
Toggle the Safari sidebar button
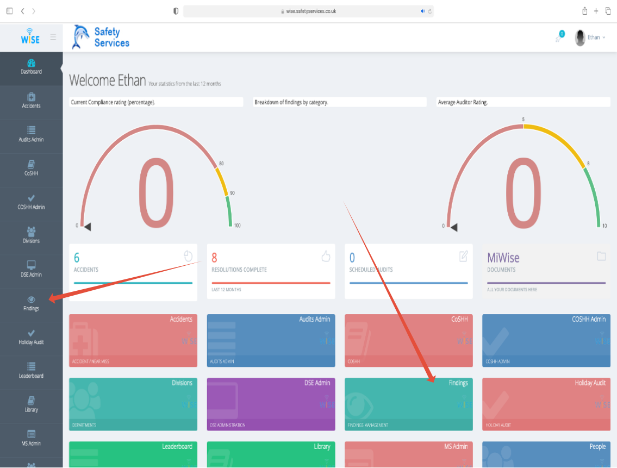pyautogui.click(x=9, y=11)
